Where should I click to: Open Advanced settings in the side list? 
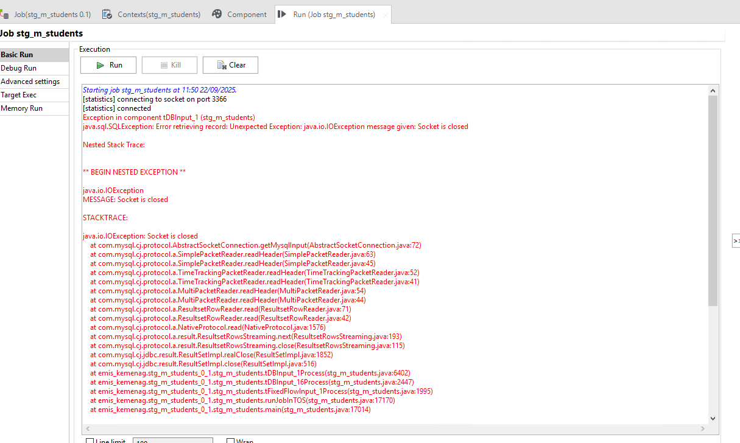click(30, 82)
